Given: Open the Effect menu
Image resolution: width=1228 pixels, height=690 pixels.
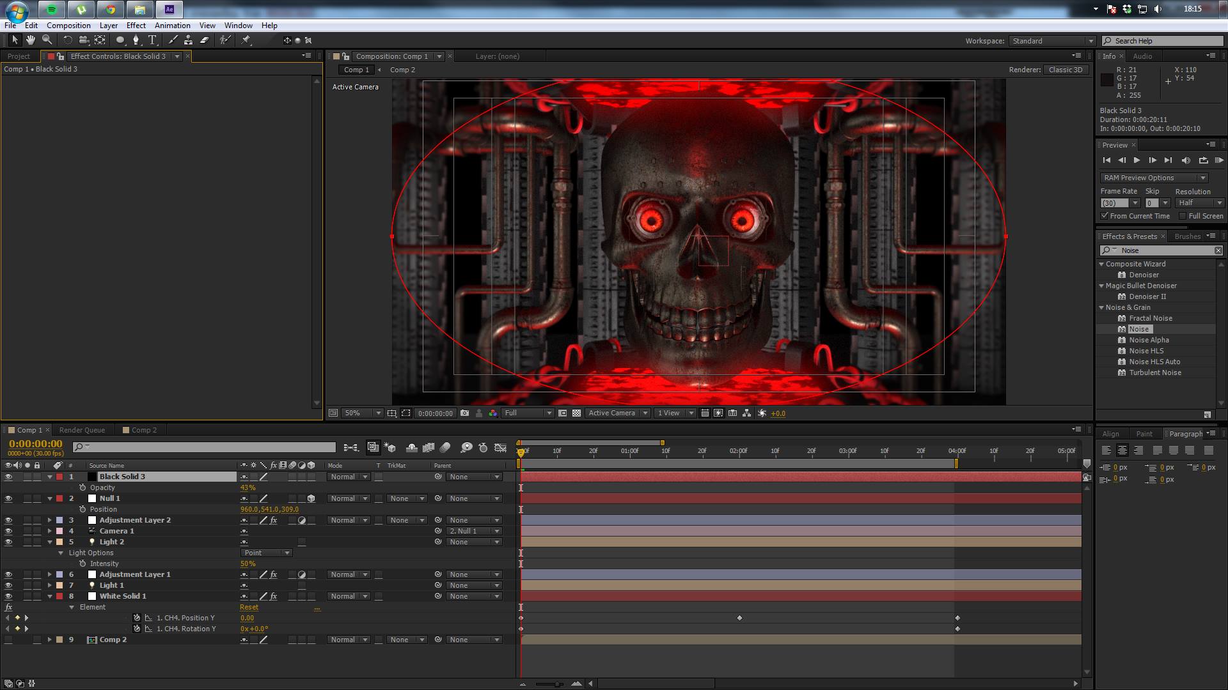Looking at the screenshot, I should coord(136,26).
